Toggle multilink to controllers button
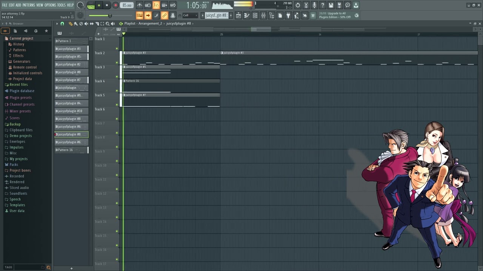This screenshot has height=271, width=483. [x=165, y=15]
